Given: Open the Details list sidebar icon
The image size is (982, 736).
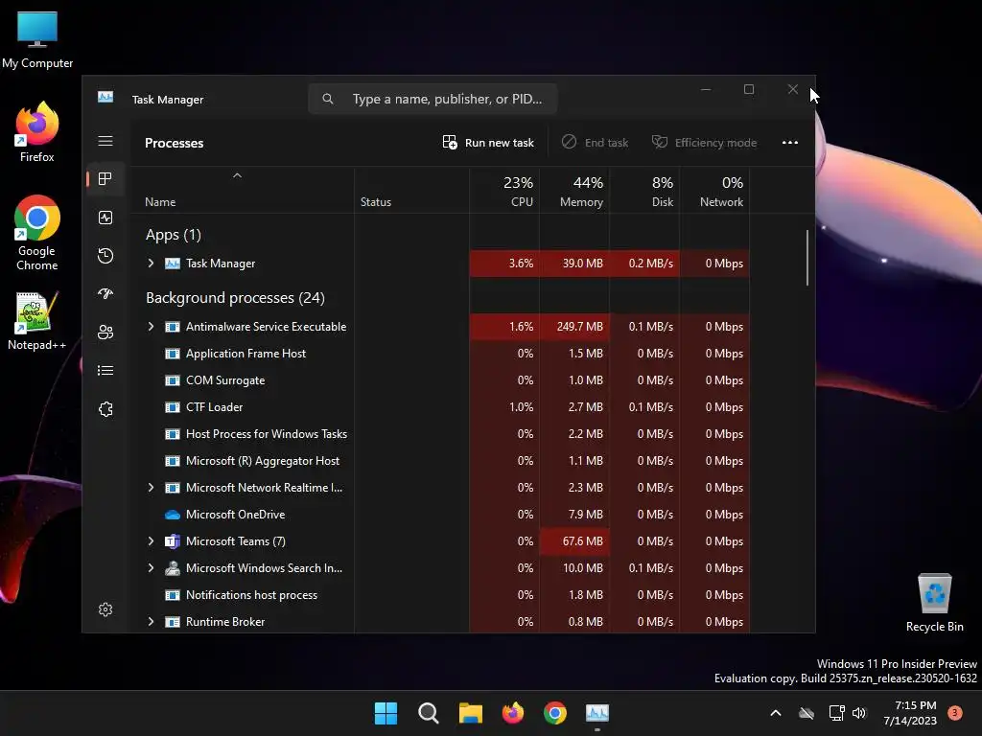Looking at the screenshot, I should click(105, 371).
